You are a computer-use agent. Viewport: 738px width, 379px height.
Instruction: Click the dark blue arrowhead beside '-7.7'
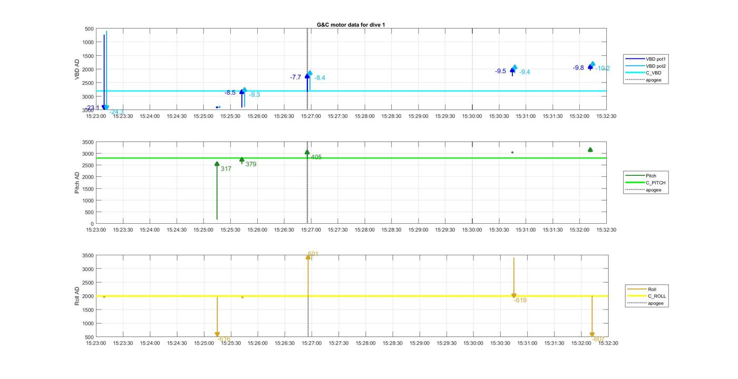[x=307, y=76]
